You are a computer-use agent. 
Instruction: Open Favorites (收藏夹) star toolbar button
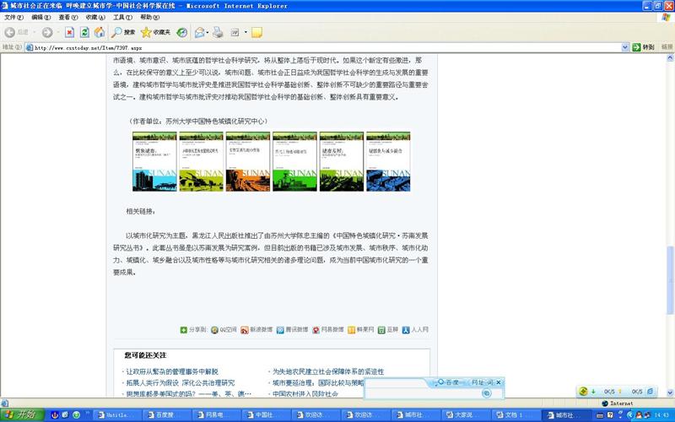point(156,32)
